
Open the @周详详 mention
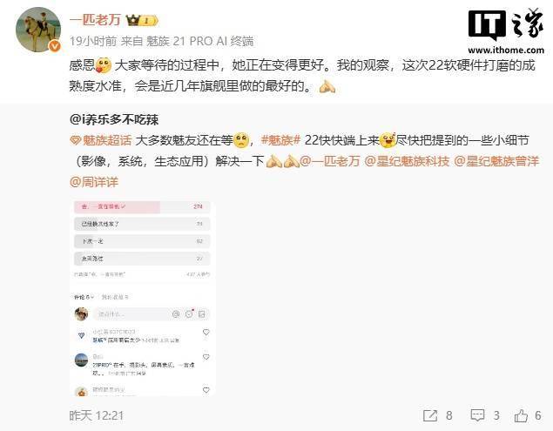[x=94, y=182]
